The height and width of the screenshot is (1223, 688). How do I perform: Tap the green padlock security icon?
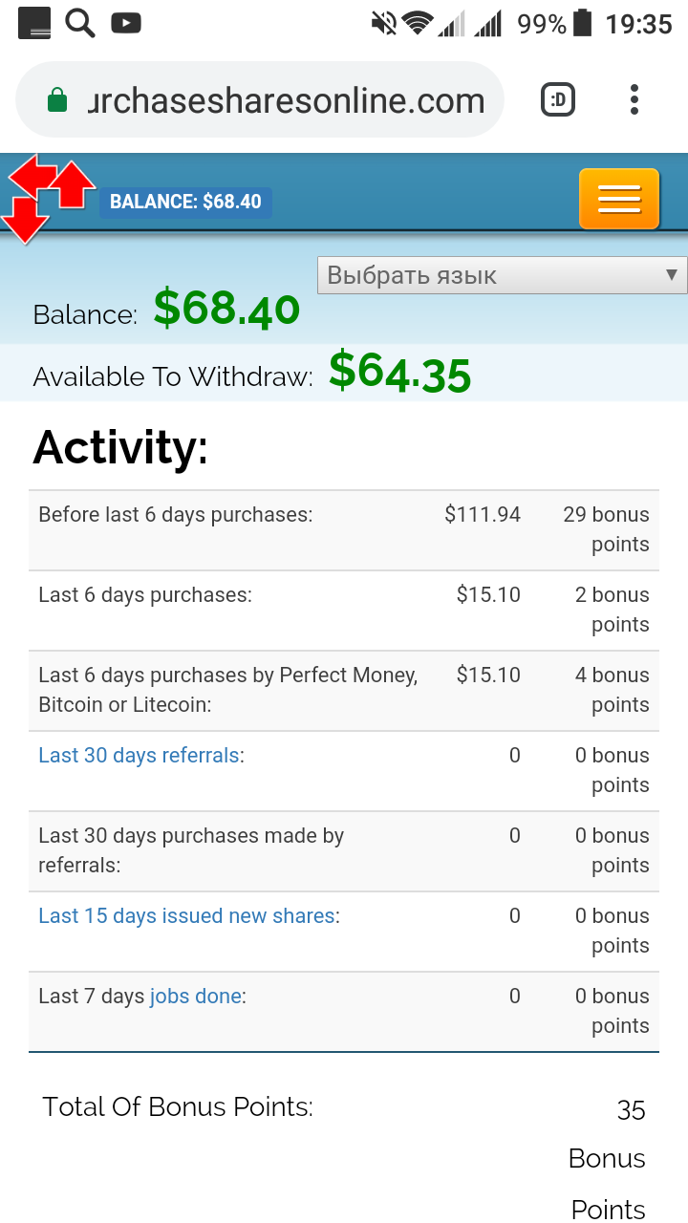(57, 100)
